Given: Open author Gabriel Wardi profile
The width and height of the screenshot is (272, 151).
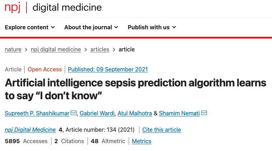Looking at the screenshot, I should (97, 113).
